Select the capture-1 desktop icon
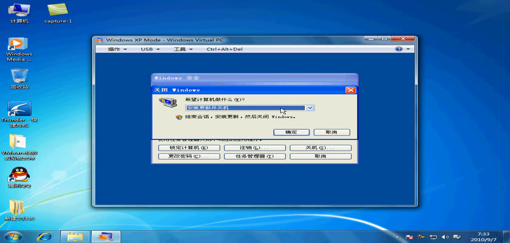 [x=58, y=10]
